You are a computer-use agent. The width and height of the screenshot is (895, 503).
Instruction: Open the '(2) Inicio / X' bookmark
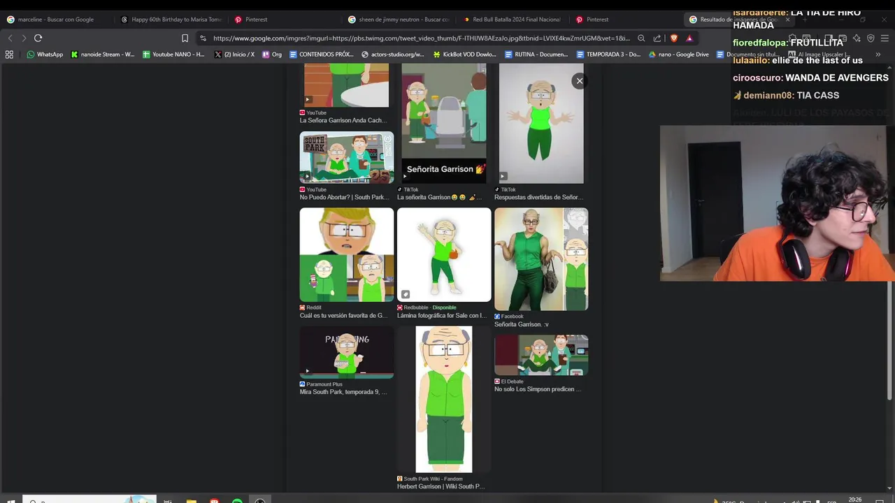point(235,54)
